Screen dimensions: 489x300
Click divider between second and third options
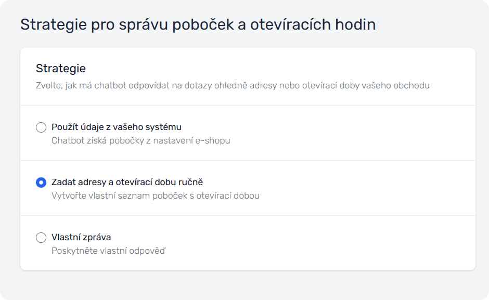click(x=248, y=215)
